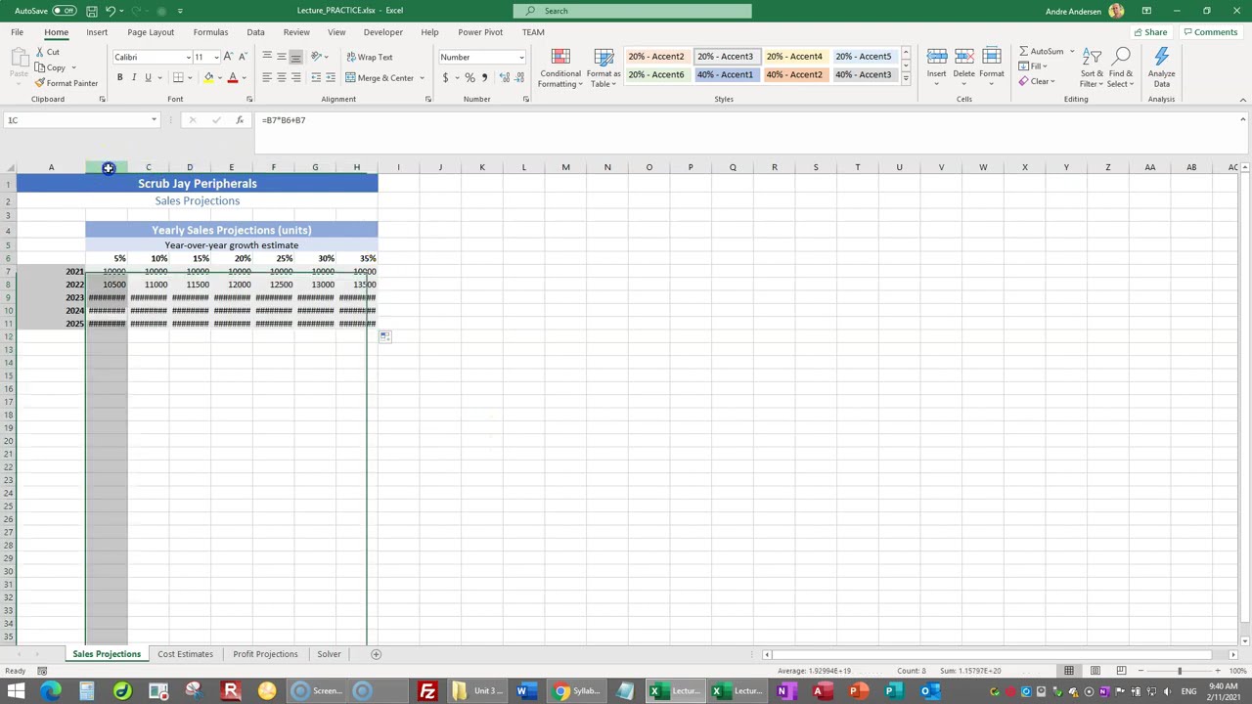Switch to Page Layout view
Viewport: 1252px width, 704px height.
coord(1095,671)
